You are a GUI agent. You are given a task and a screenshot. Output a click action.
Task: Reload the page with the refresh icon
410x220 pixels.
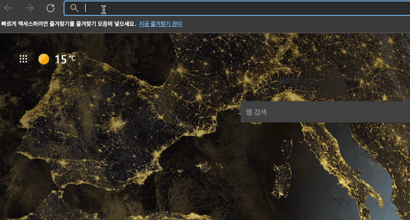51,8
